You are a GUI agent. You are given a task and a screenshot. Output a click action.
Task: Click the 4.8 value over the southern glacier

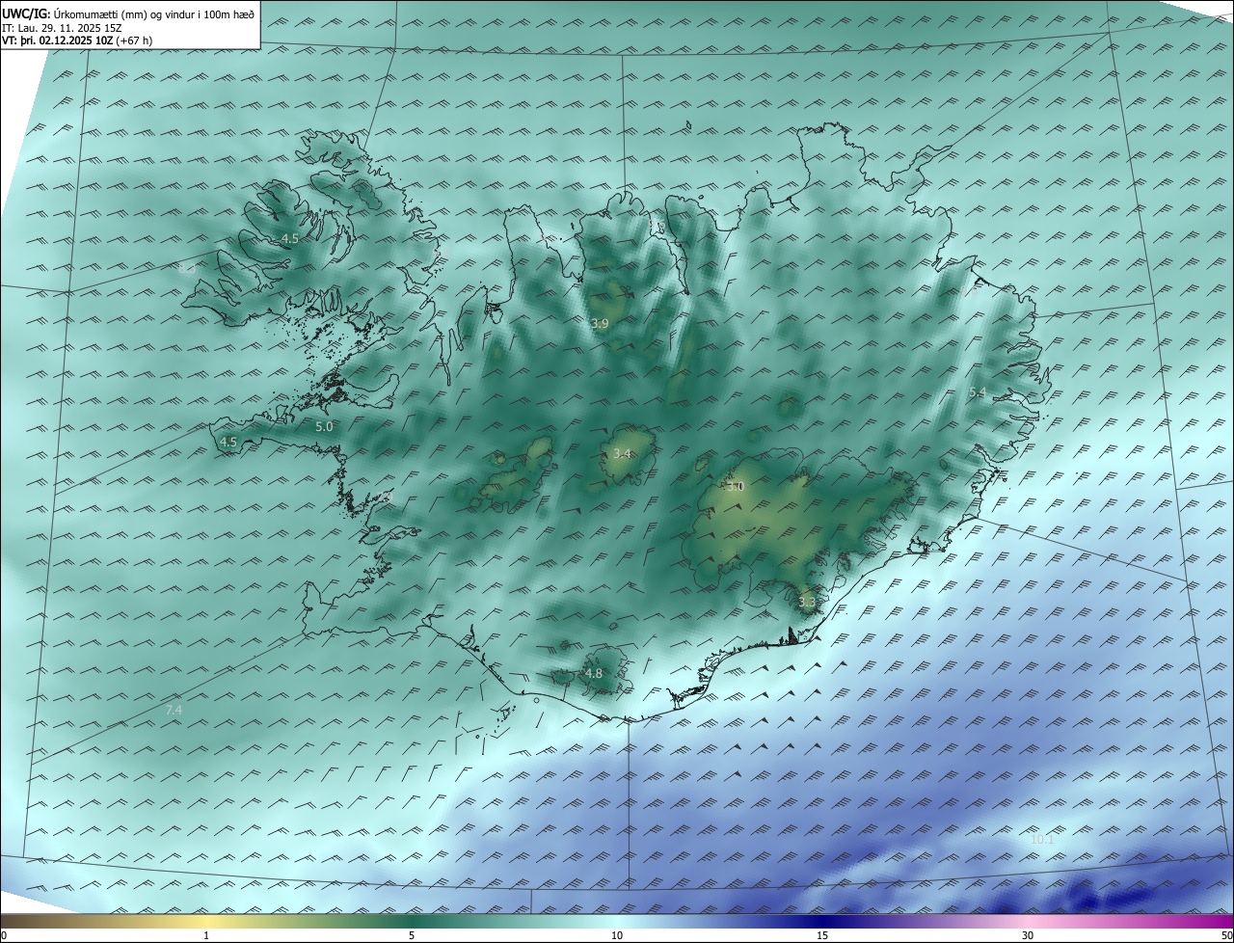tap(594, 674)
